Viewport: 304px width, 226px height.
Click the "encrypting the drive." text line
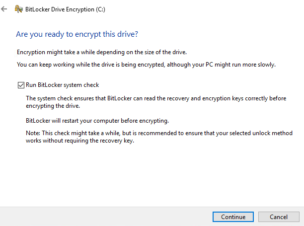53,106
